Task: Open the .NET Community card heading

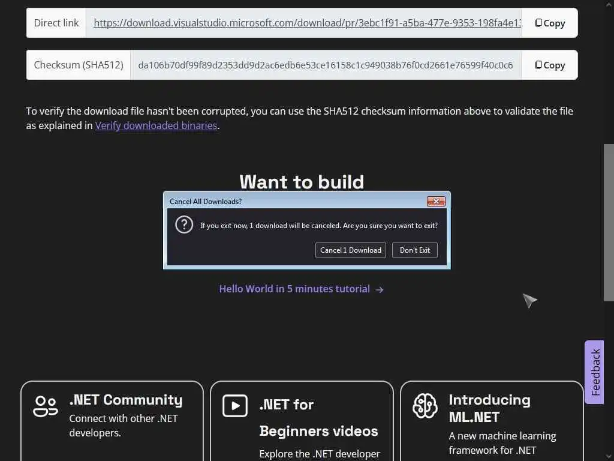Action: pos(126,400)
